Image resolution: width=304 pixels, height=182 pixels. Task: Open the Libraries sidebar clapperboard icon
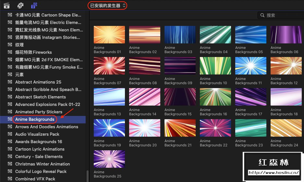7,6
